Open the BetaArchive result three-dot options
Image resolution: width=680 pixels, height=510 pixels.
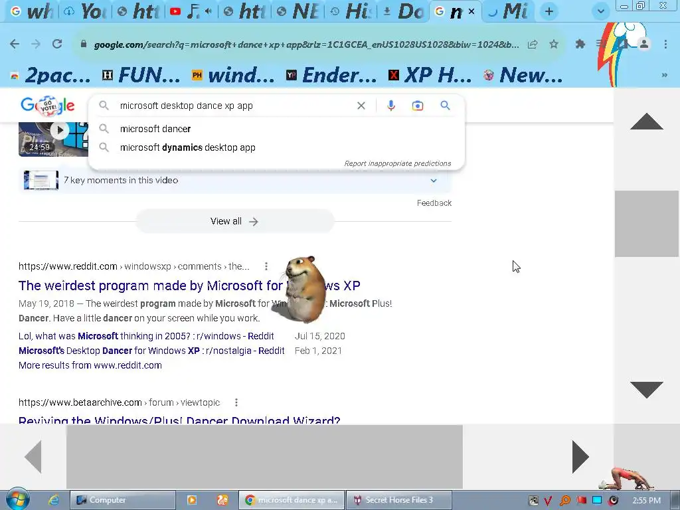(x=236, y=402)
